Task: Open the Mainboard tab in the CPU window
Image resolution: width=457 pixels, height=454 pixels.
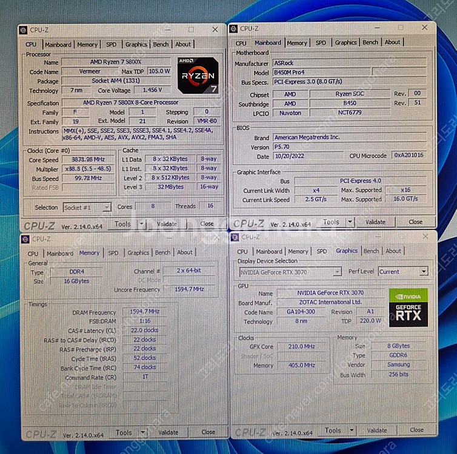Action: pos(58,45)
